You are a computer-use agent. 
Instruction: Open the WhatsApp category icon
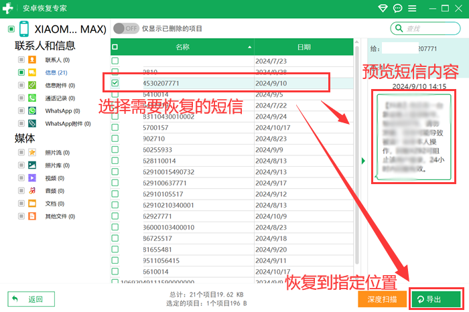coord(31,110)
